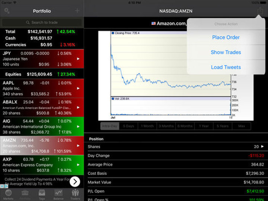Viewport: 268px width, 201px height.
Task: Tap the Total value $142,541.97
Action: (x=40, y=32)
